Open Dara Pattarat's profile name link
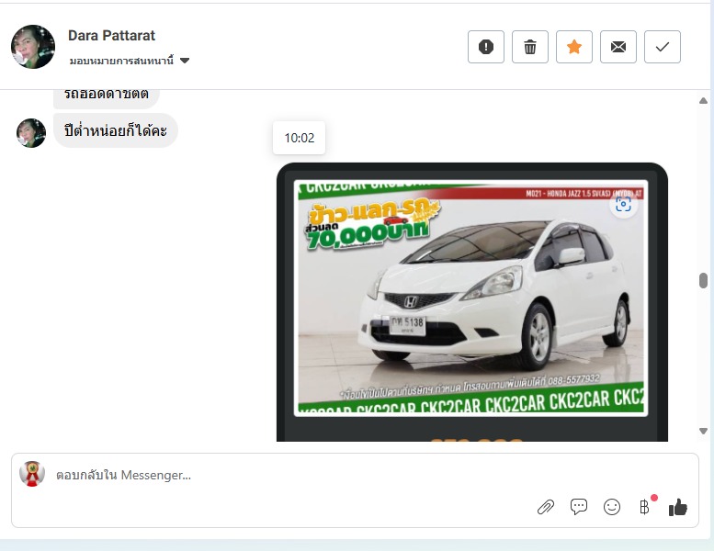 tap(111, 36)
